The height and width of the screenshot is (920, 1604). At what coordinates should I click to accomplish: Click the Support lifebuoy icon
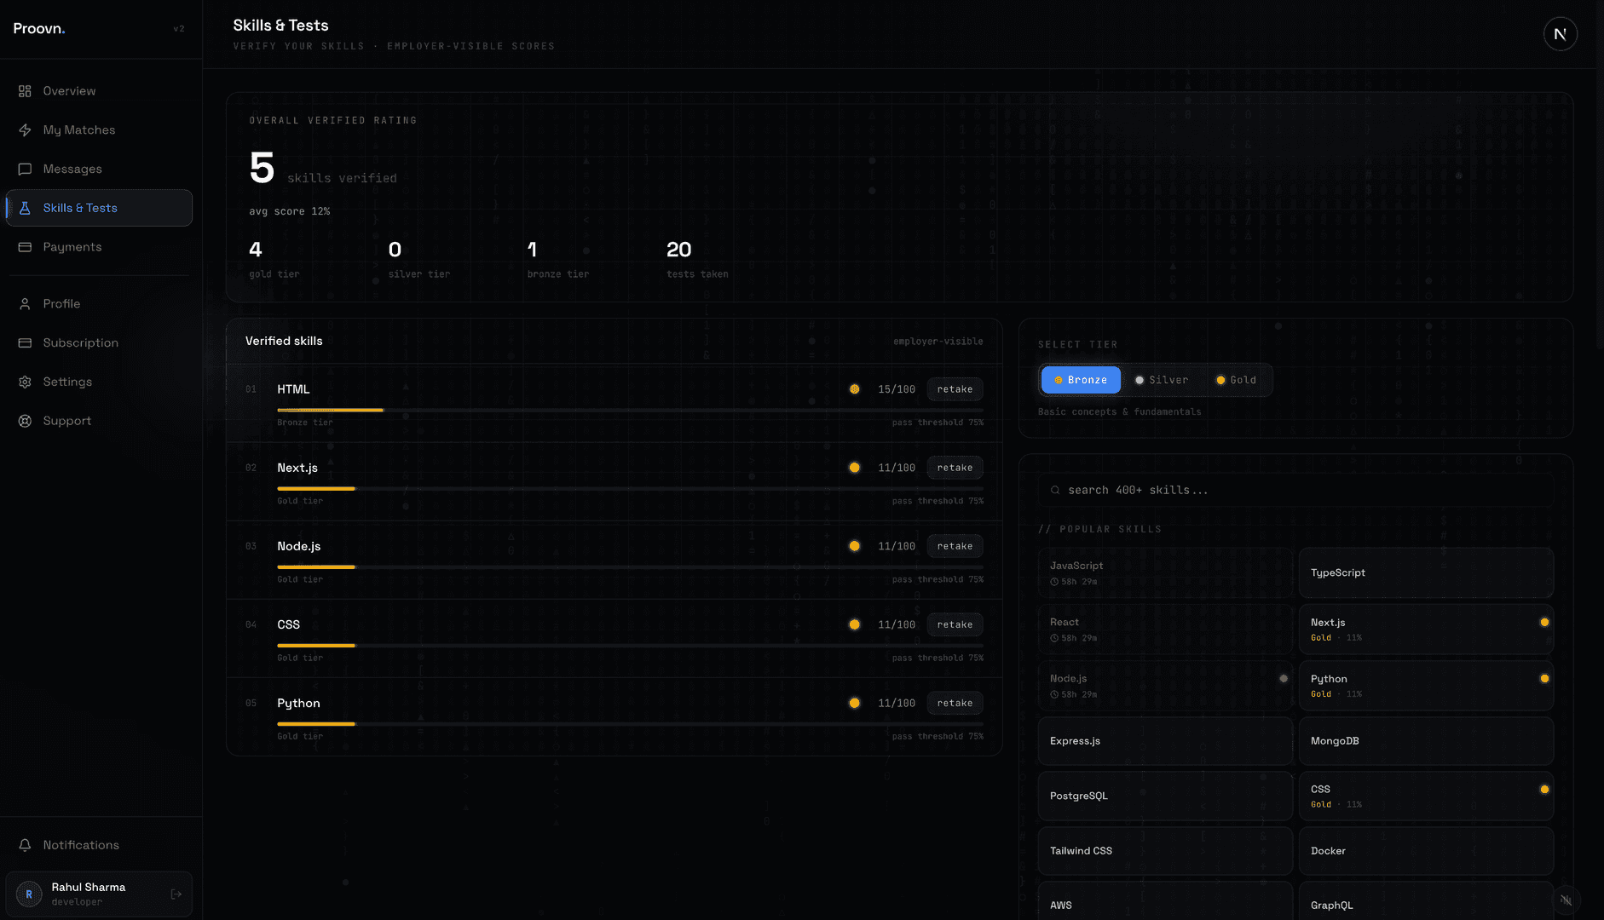click(x=25, y=421)
